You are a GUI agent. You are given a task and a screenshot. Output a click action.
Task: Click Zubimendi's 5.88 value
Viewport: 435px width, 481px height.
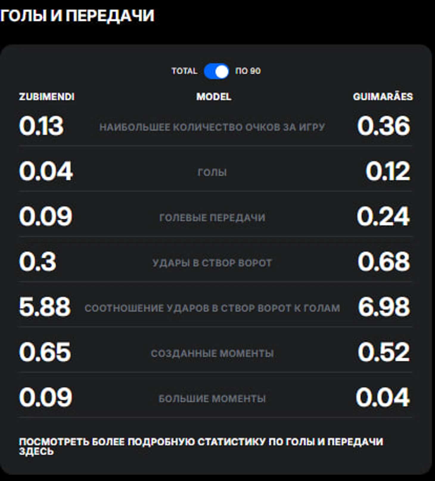click(45, 307)
